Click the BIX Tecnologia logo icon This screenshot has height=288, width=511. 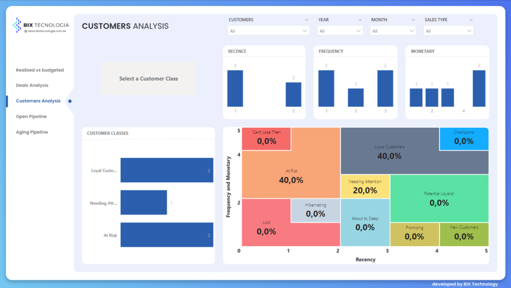tap(17, 24)
